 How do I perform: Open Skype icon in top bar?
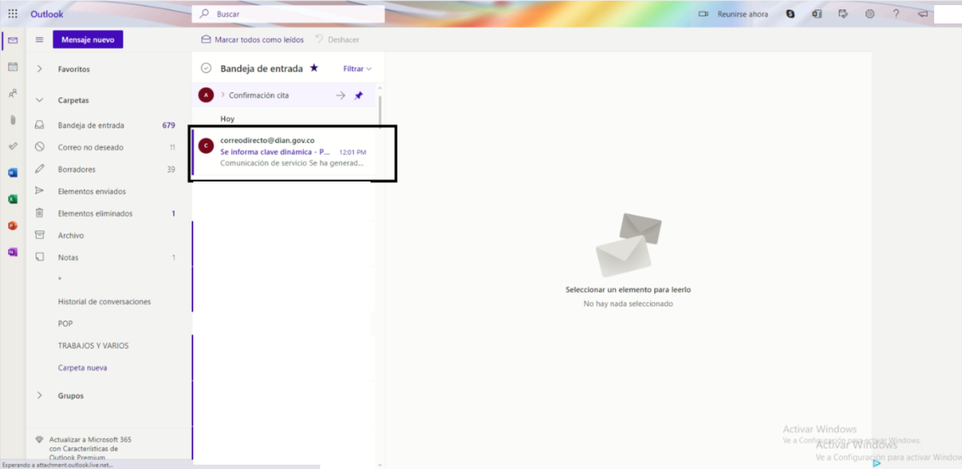click(790, 14)
